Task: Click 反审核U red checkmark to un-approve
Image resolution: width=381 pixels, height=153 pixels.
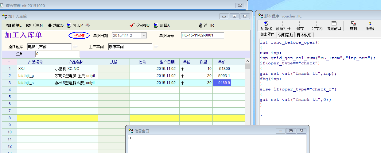Action: (132, 25)
